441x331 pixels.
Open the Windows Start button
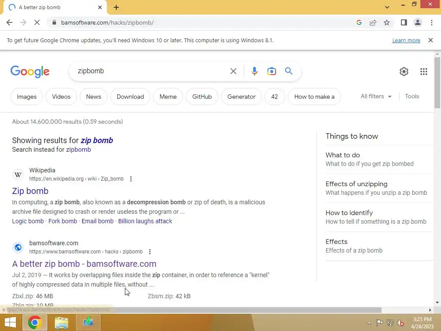[x=10, y=322]
